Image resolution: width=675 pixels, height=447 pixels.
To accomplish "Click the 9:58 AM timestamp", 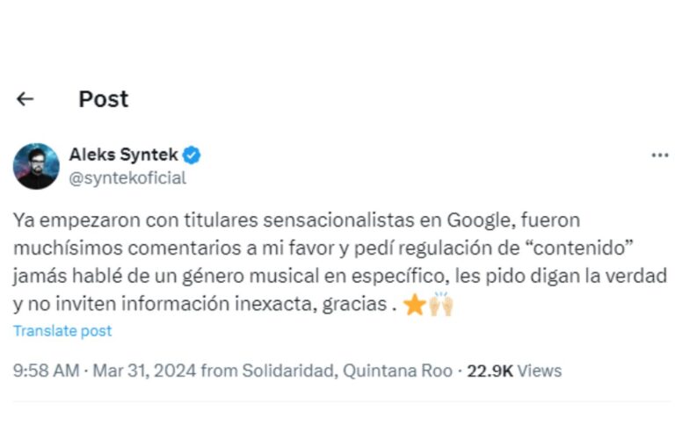I will coord(46,371).
